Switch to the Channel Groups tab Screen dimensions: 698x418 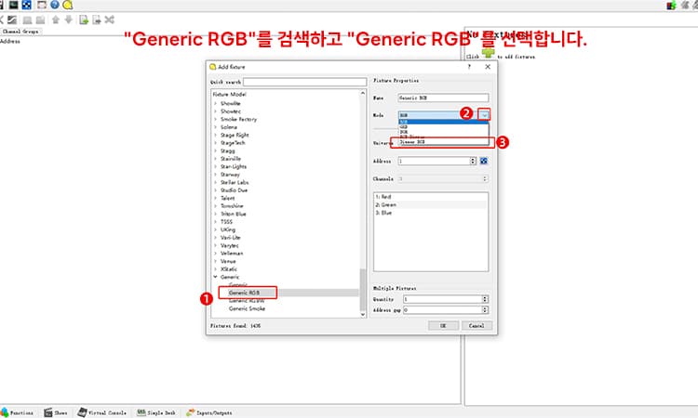click(x=20, y=32)
